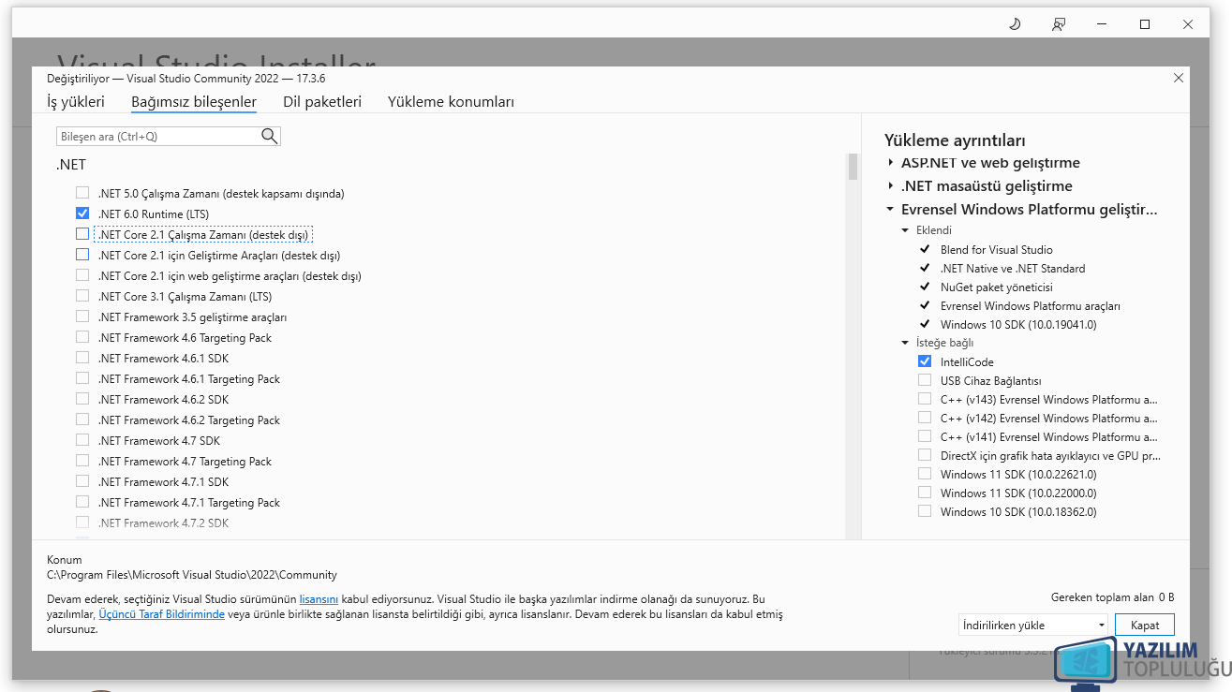Check .NET 5.0 Çalışma Zamanı checkbox
Image resolution: width=1232 pixels, height=692 pixels.
pos(82,193)
